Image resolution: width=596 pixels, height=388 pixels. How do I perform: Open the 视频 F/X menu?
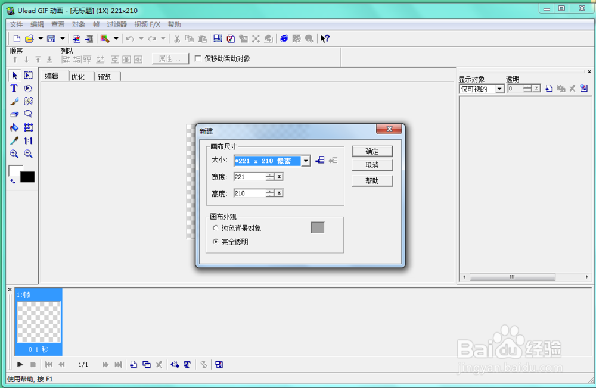point(147,24)
